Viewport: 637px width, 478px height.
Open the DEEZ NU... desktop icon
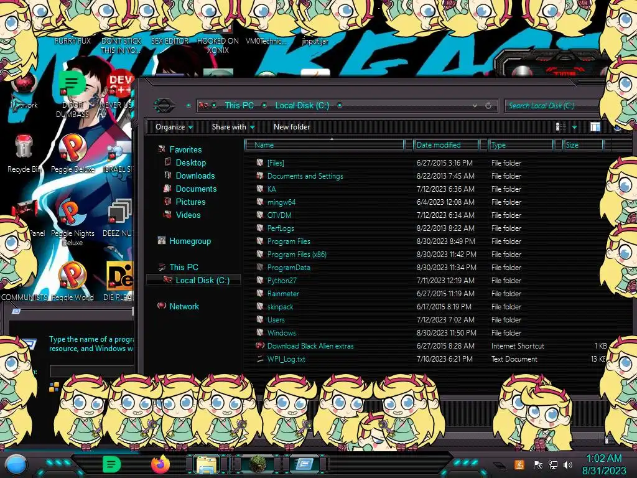click(x=118, y=218)
